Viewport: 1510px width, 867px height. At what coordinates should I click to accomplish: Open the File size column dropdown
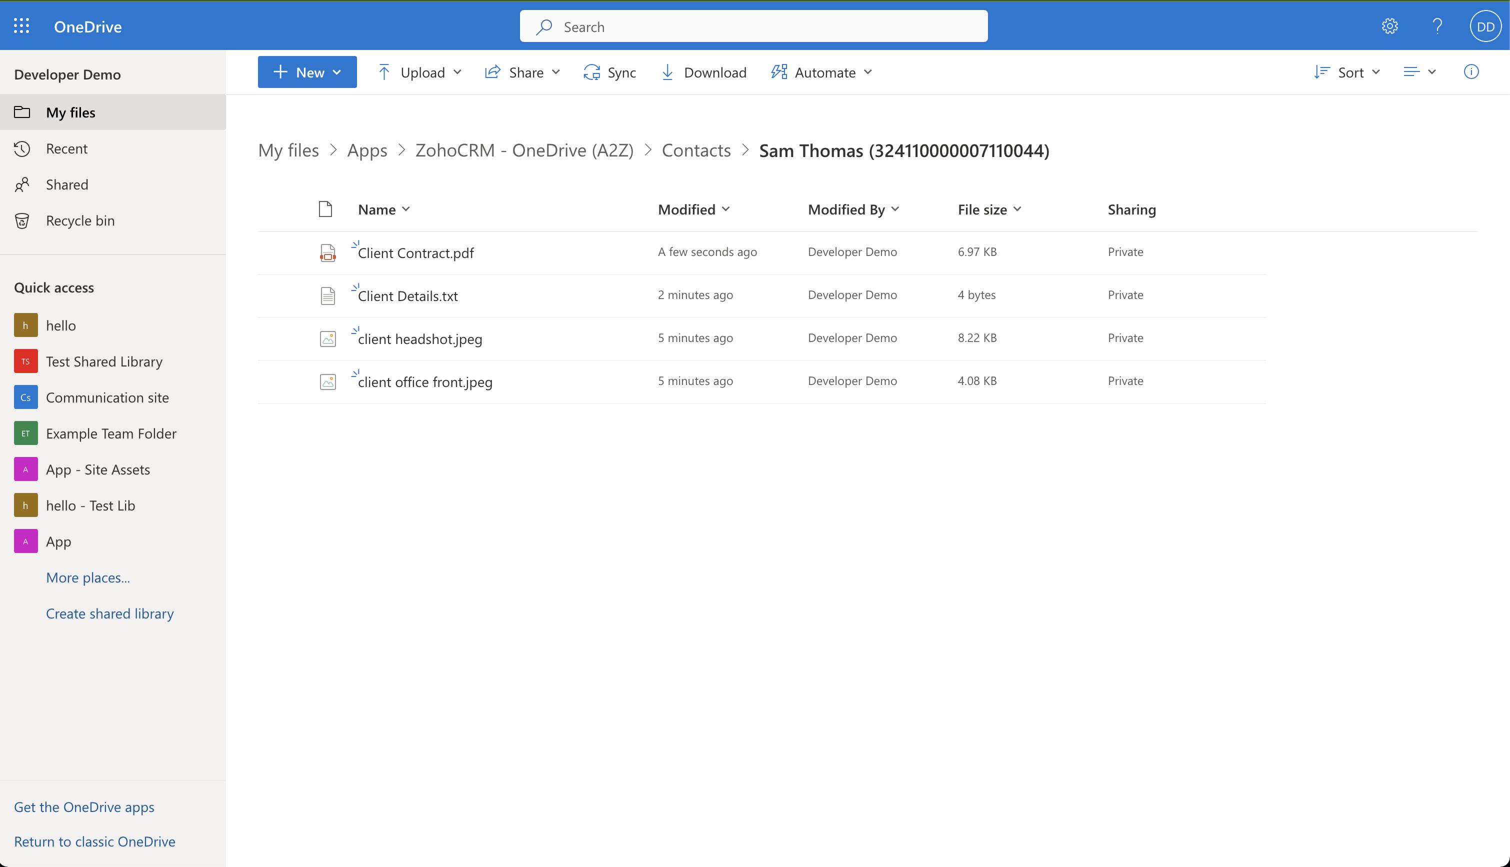(x=989, y=209)
